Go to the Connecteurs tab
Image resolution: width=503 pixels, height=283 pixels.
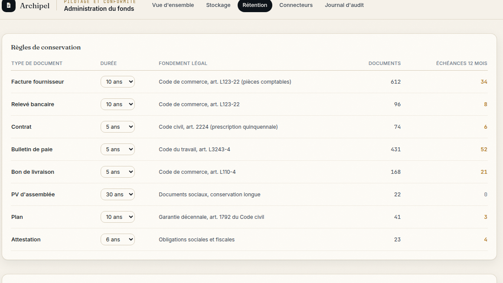coord(296,5)
